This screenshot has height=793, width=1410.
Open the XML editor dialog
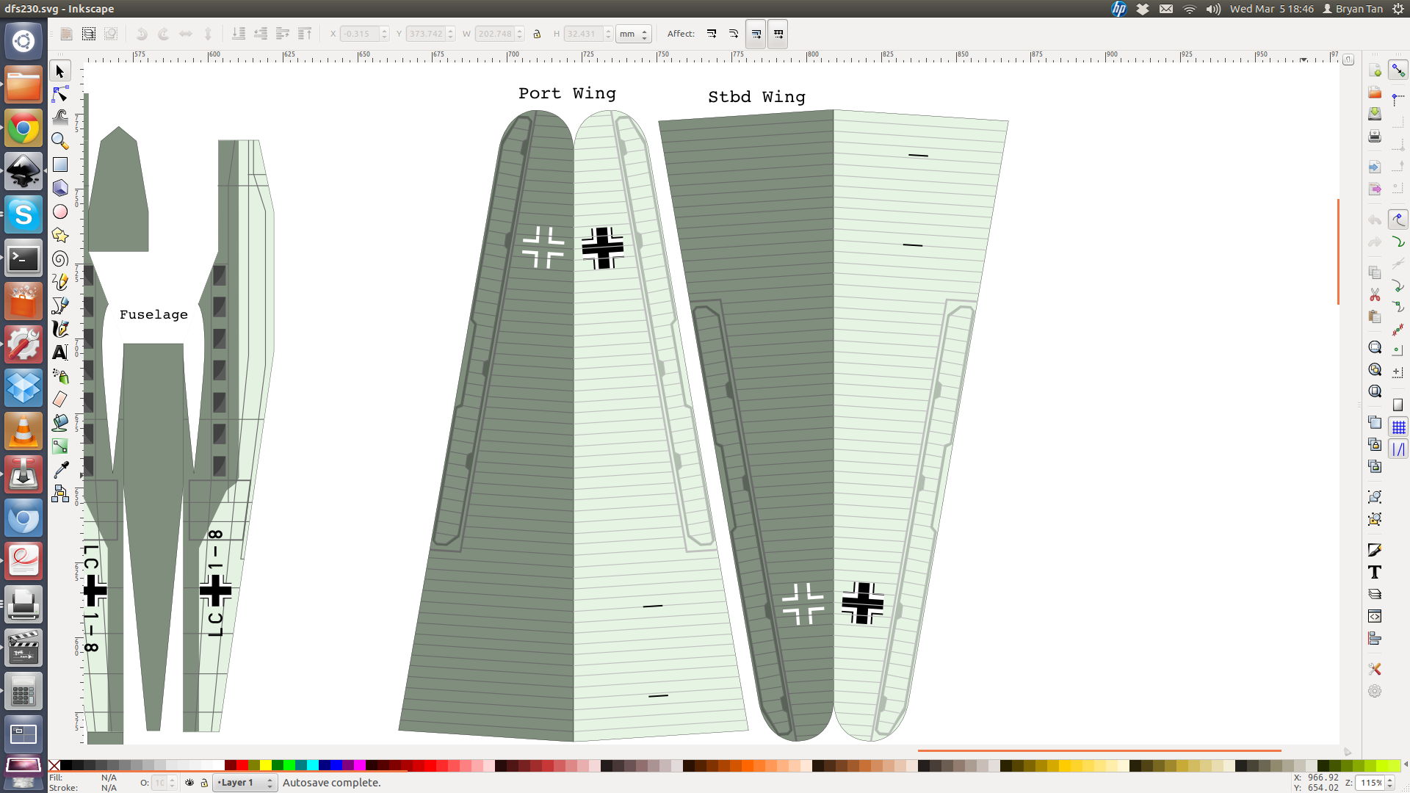tap(1375, 616)
